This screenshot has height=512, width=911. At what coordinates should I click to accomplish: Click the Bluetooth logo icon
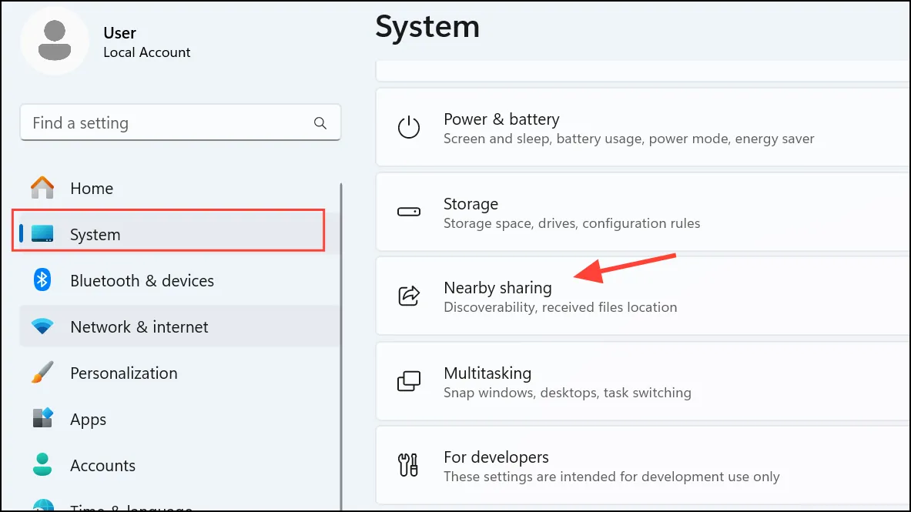42,280
